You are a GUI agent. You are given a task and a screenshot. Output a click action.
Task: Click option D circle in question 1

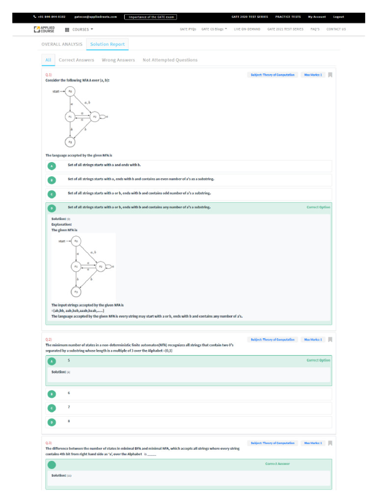point(52,208)
